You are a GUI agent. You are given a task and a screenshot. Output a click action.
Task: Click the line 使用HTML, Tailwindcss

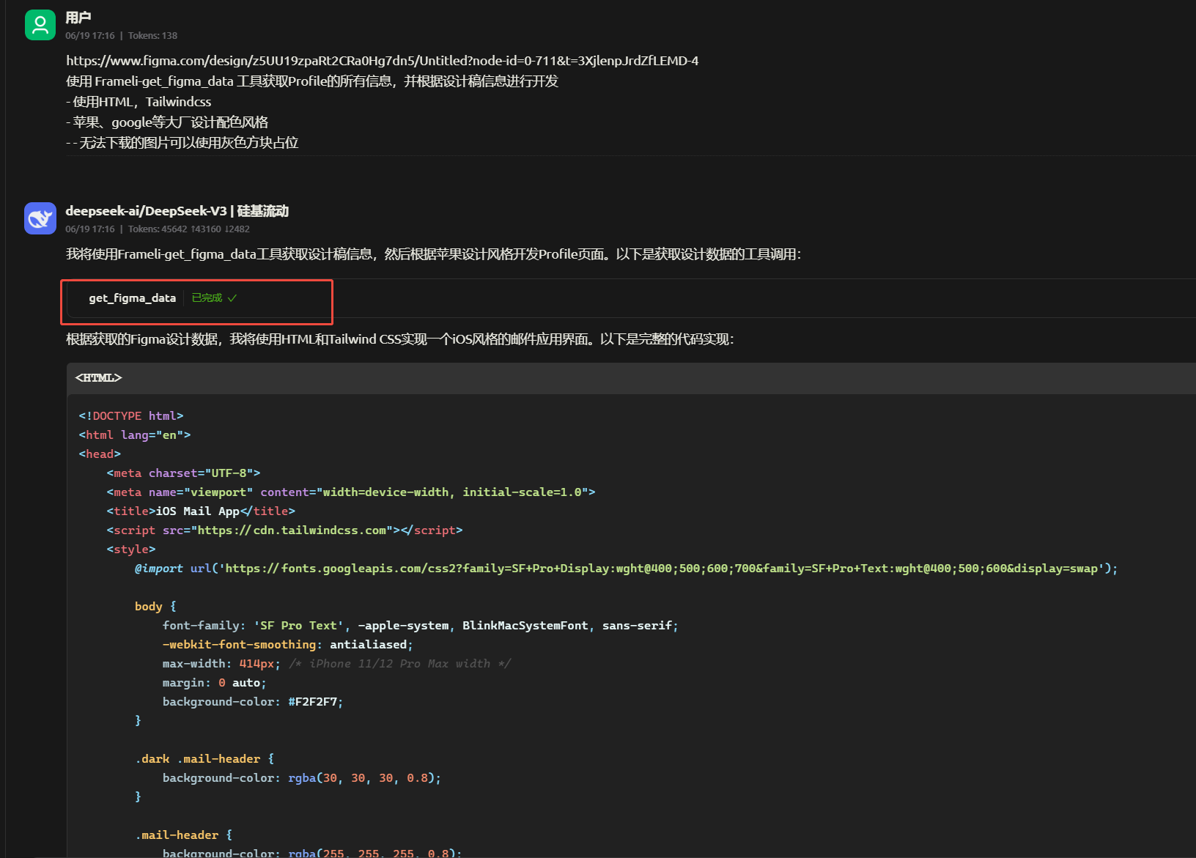coord(139,102)
